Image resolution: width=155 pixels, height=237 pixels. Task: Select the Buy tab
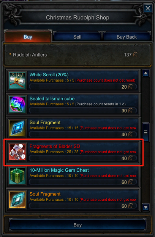28,36
